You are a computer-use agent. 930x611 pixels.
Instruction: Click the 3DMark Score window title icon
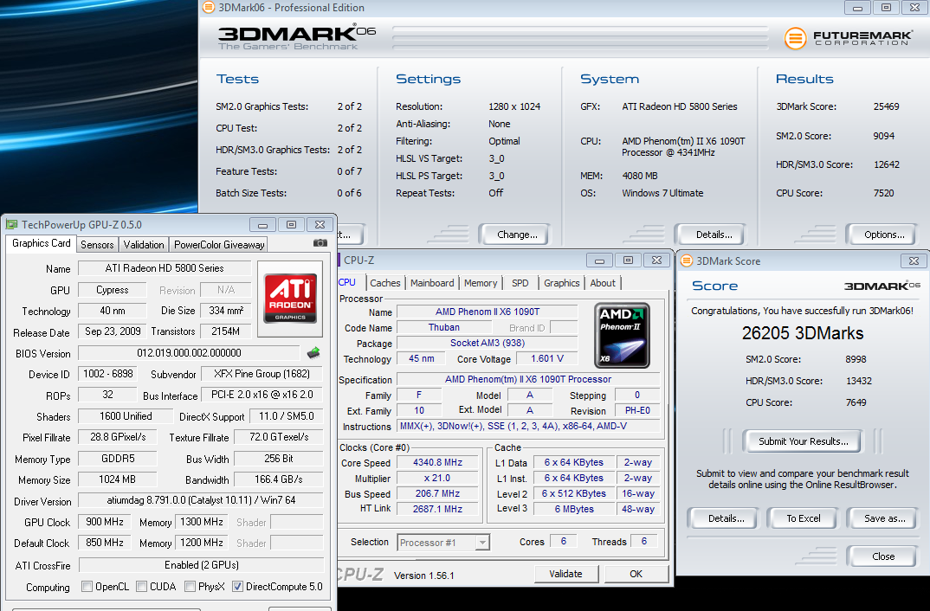(687, 260)
